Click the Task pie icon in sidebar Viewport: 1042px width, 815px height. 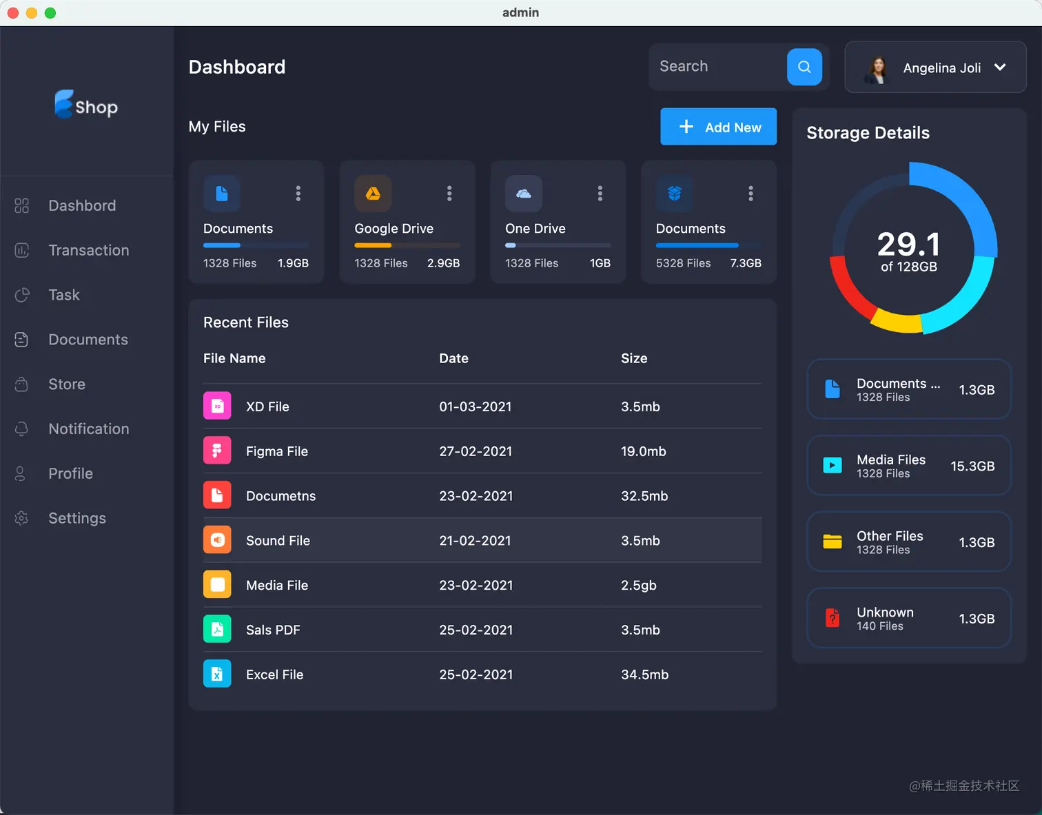(22, 295)
